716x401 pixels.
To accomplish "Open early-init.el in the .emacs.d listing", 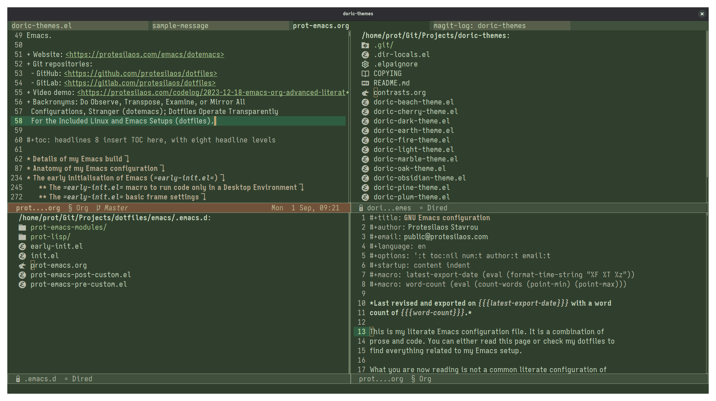I will coord(57,246).
